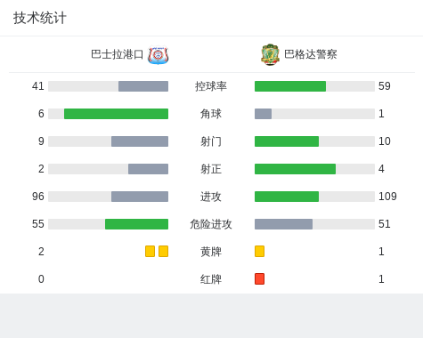
Task: Click the 巴士拉港口 team crest icon
Action: click(159, 55)
